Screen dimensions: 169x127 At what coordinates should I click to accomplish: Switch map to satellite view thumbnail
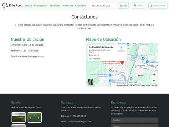(x=90, y=82)
